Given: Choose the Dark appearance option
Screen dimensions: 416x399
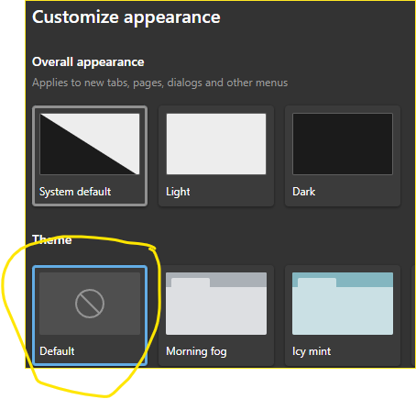Looking at the screenshot, I should click(x=343, y=156).
